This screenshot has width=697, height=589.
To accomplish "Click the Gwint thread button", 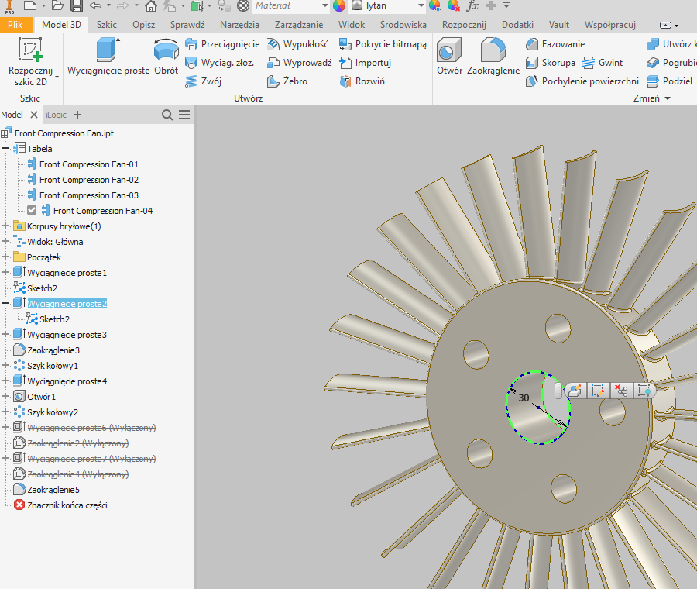I will click(603, 63).
